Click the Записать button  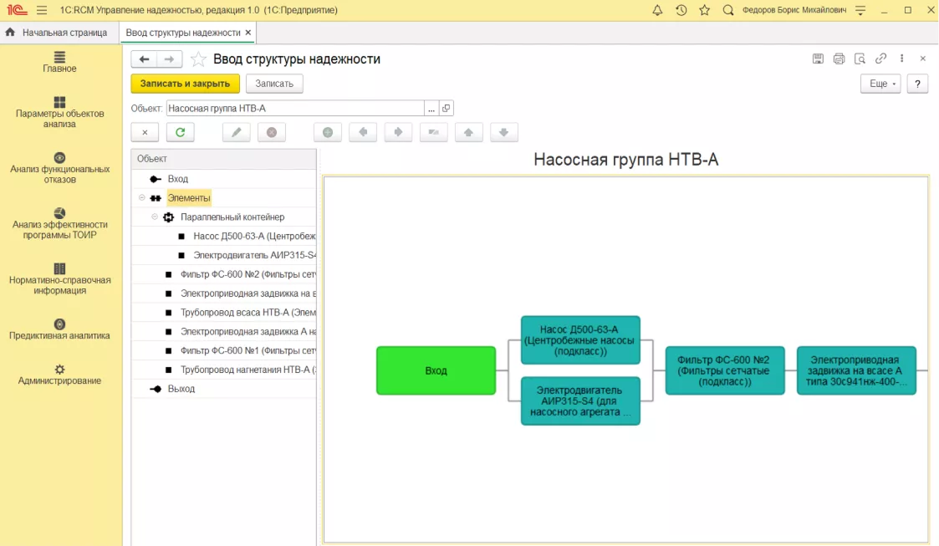coord(274,84)
